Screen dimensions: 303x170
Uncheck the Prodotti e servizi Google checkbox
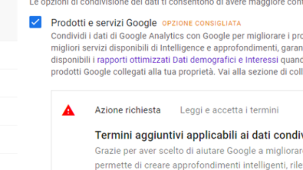pyautogui.click(x=35, y=22)
